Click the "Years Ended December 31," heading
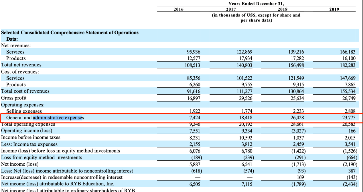Viewport: 363px width, 192px height. tap(256, 4)
